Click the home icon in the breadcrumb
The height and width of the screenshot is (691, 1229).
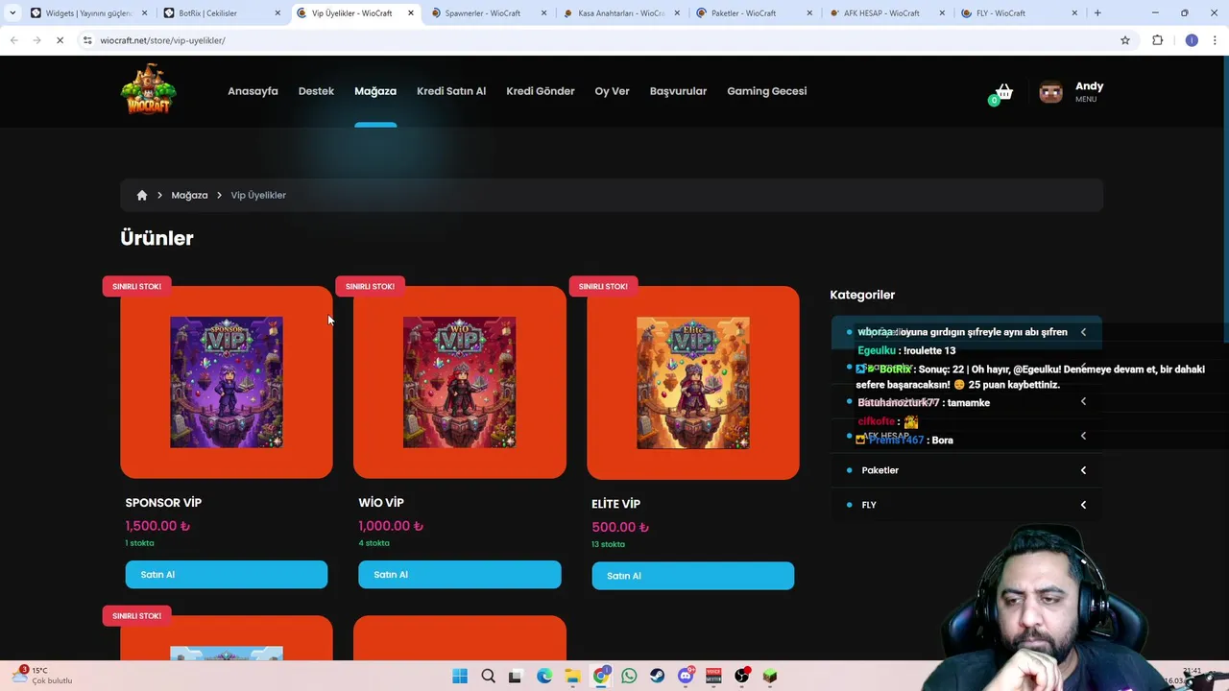coord(142,195)
